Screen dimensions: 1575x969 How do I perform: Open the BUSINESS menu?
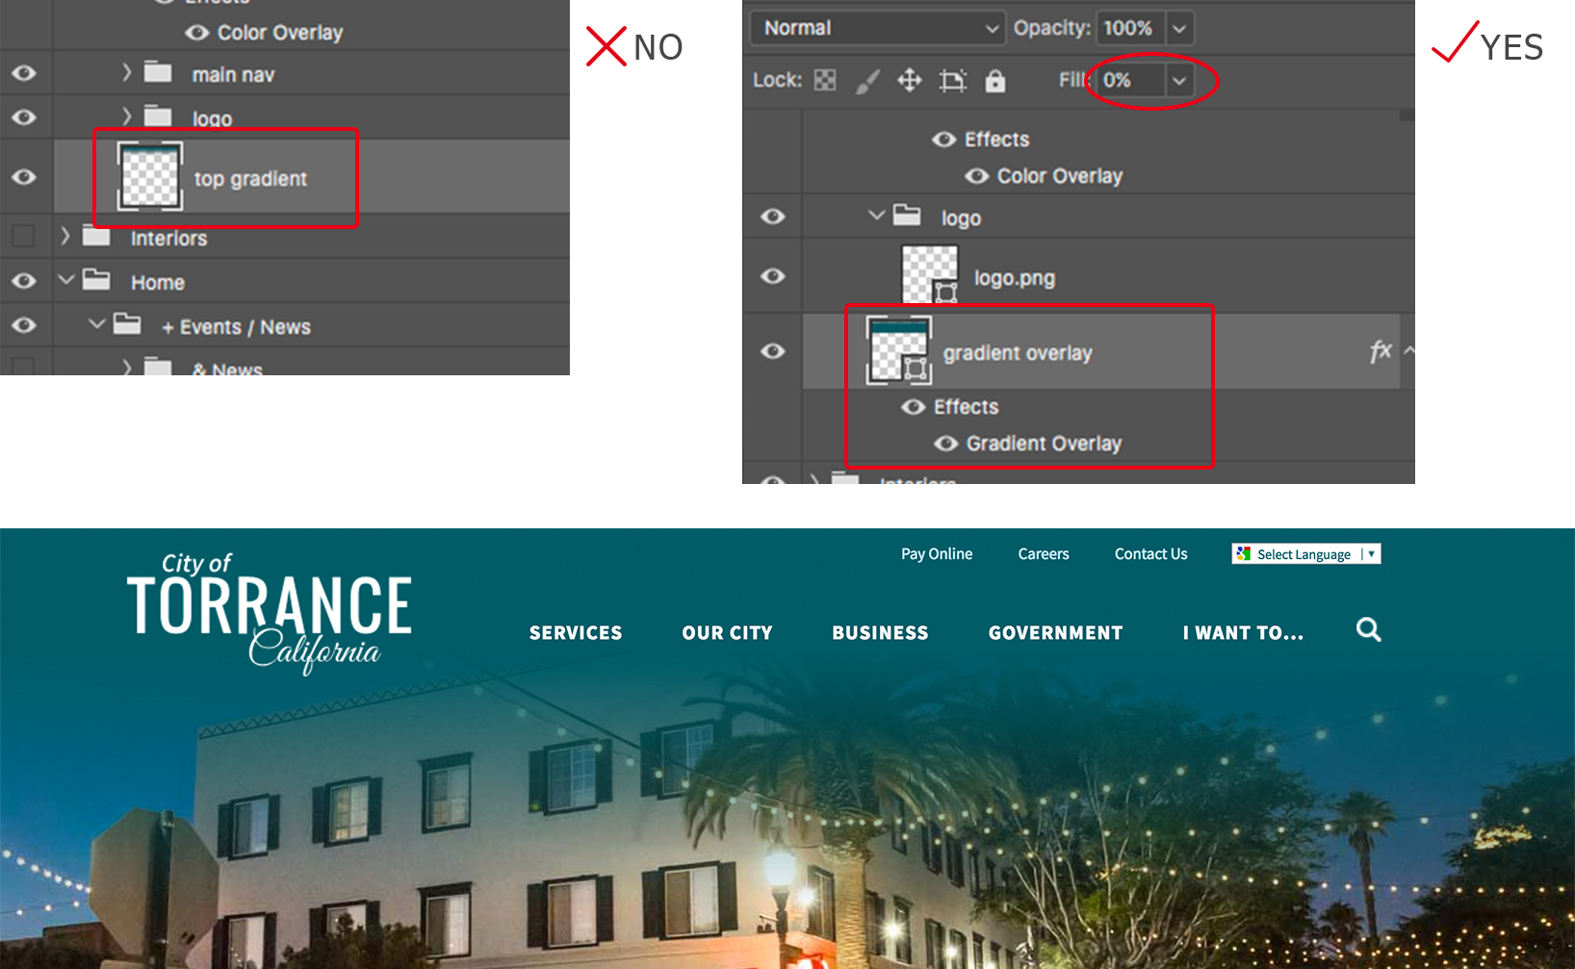point(880,633)
